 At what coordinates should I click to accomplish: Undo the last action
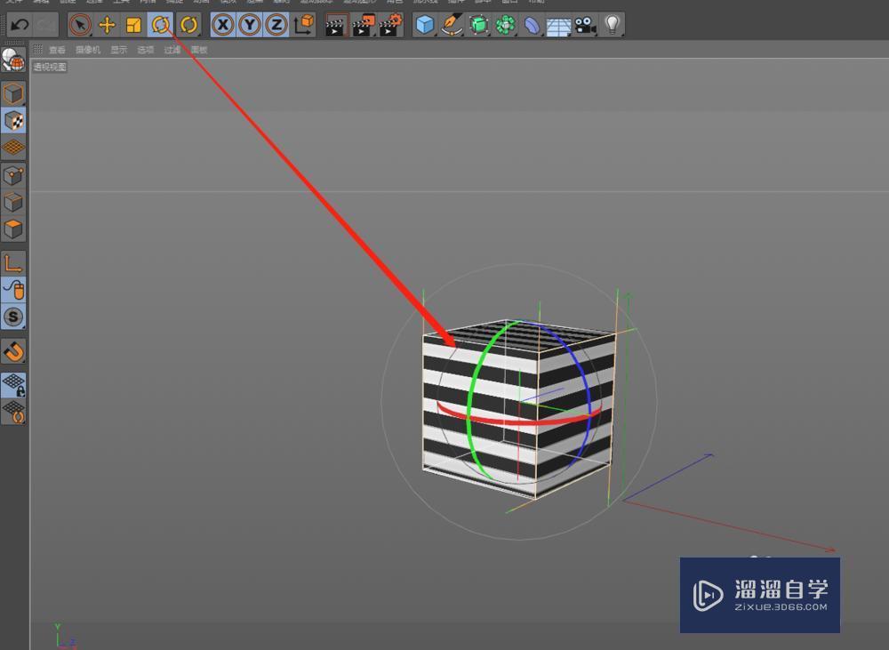[x=20, y=25]
